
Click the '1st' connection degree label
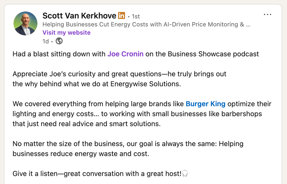[x=136, y=16]
